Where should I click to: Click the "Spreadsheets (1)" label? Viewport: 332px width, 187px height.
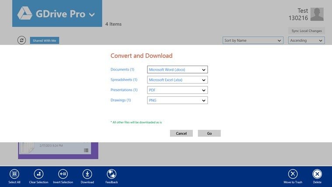pos(124,80)
